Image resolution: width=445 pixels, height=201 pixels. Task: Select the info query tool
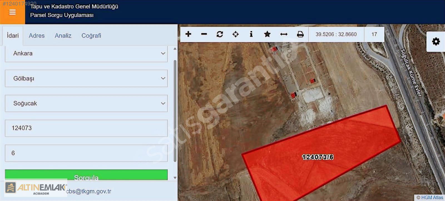coord(251,34)
